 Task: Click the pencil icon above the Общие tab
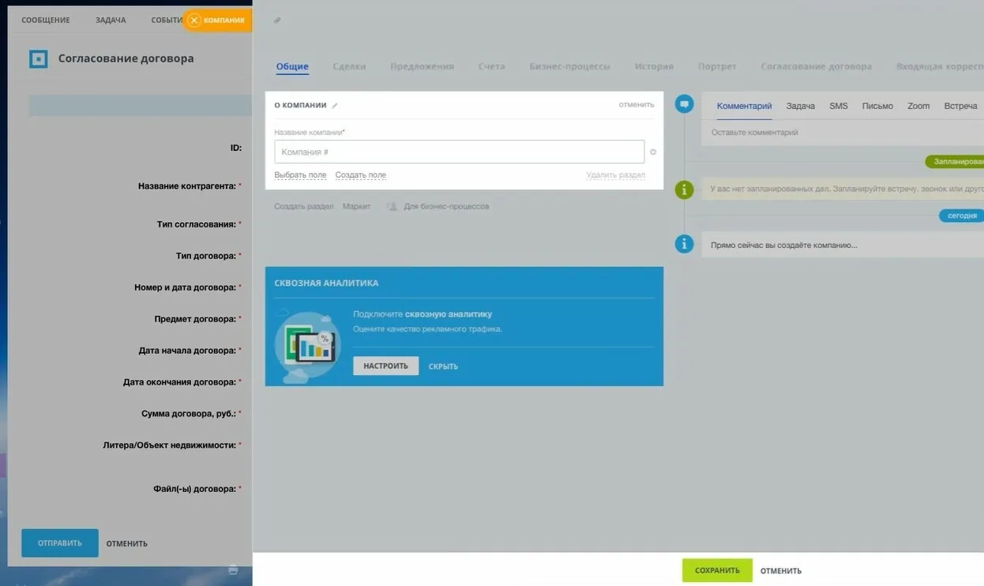pos(277,21)
